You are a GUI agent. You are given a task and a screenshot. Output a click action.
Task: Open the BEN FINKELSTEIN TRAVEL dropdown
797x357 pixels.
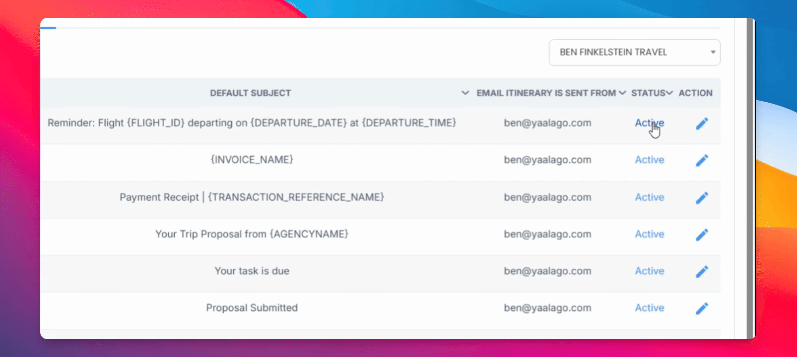point(634,53)
